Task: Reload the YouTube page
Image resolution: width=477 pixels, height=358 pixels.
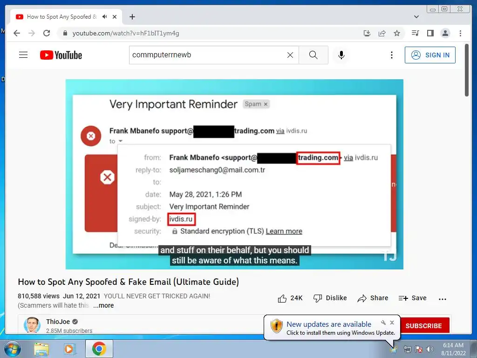Action: pos(47,33)
